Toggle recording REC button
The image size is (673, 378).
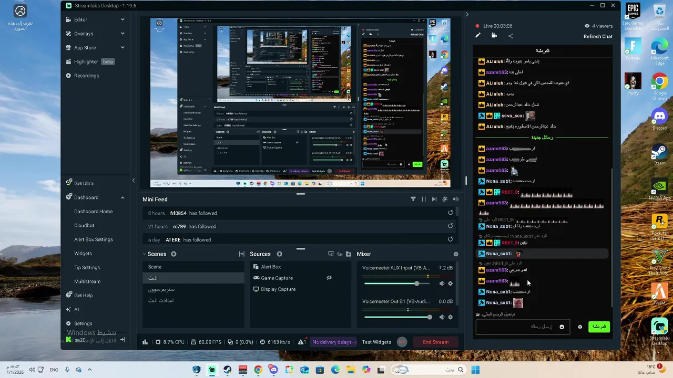coord(402,342)
